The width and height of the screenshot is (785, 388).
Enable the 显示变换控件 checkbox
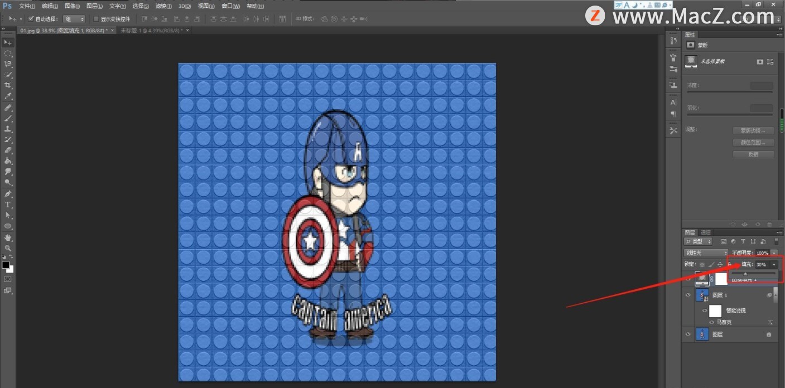click(95, 19)
